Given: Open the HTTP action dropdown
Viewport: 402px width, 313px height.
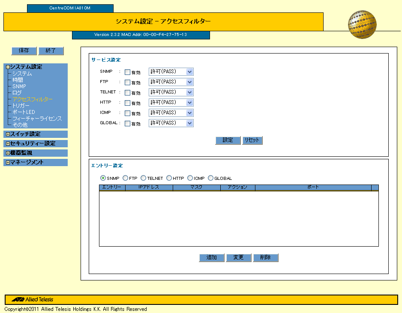Looking at the screenshot, I should click(171, 102).
